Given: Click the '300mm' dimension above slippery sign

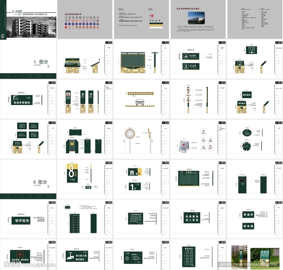Looking at the screenshot, I should 191,50.
